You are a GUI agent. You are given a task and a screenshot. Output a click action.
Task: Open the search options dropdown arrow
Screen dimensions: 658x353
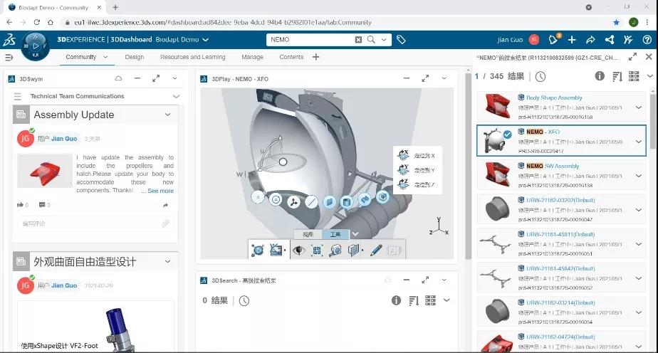pyautogui.click(x=384, y=39)
